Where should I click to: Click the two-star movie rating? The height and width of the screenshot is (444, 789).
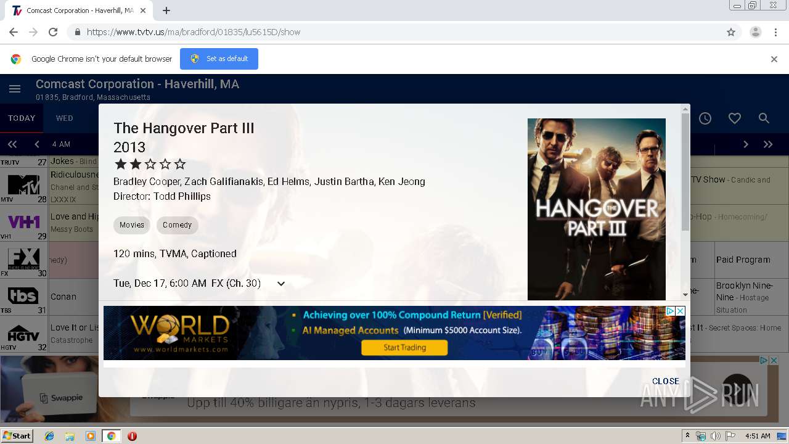[150, 164]
